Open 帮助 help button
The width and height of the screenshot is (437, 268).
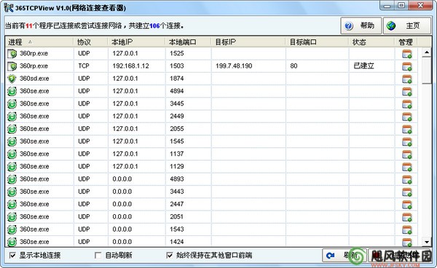tap(361, 26)
